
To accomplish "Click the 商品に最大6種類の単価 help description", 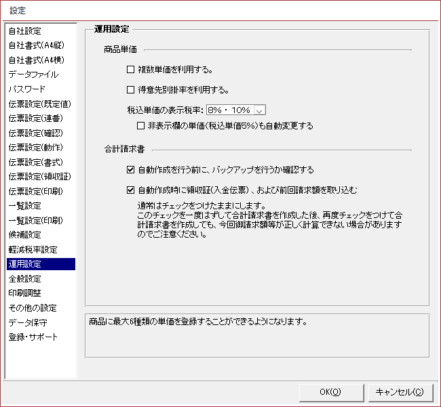I will (197, 322).
